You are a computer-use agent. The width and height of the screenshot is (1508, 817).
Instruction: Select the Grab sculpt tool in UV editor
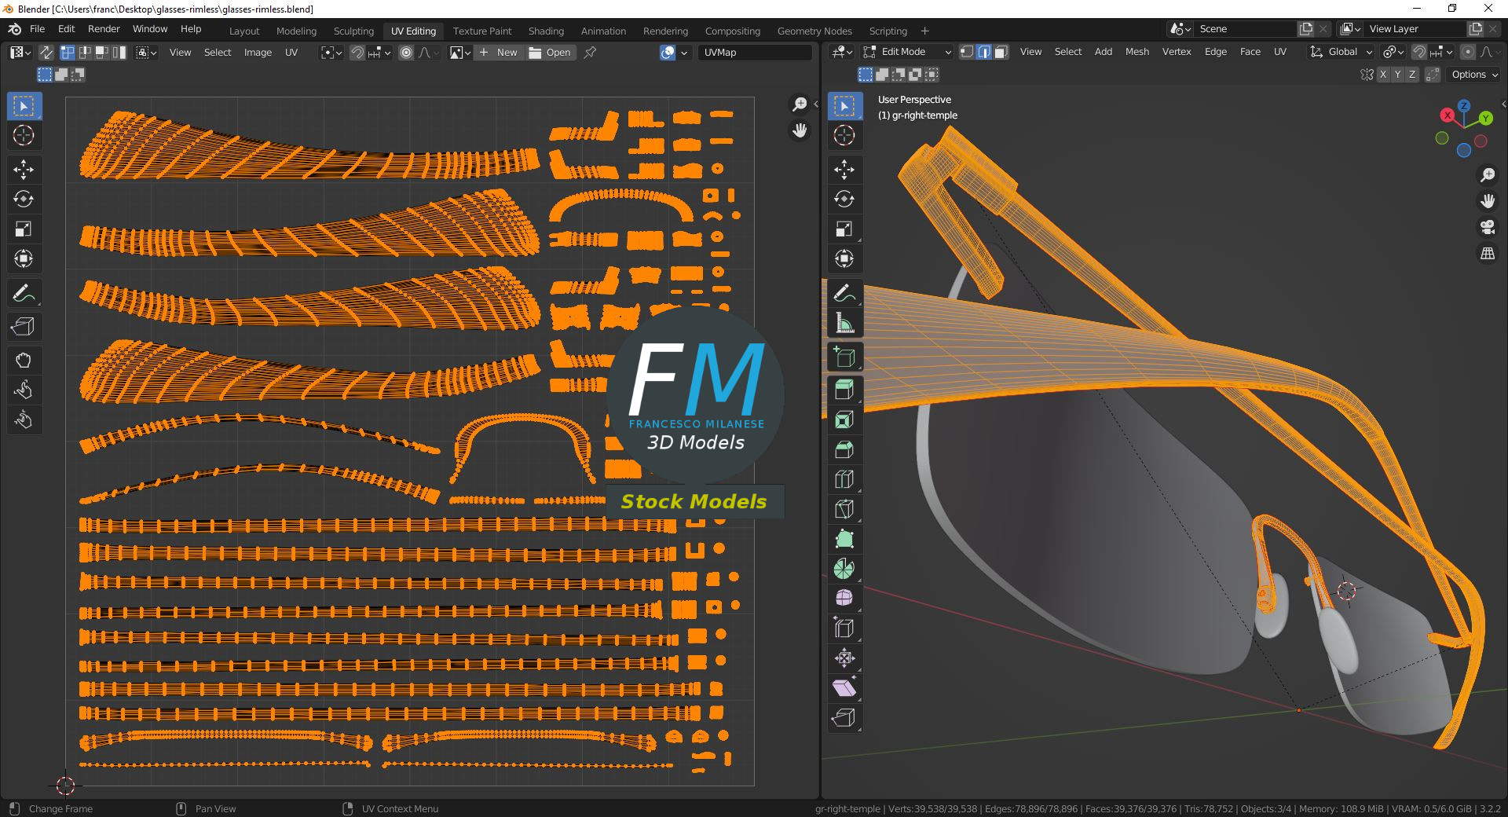23,361
